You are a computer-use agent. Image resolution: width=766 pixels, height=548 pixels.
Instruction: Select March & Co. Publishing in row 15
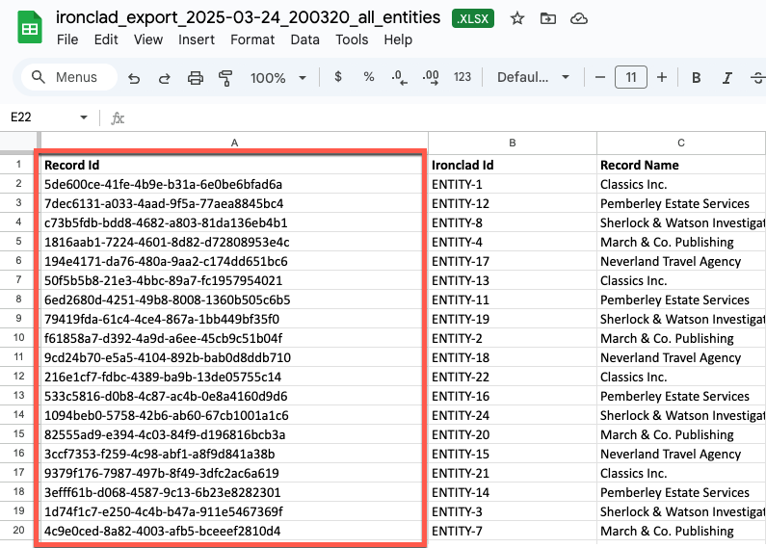[681, 434]
